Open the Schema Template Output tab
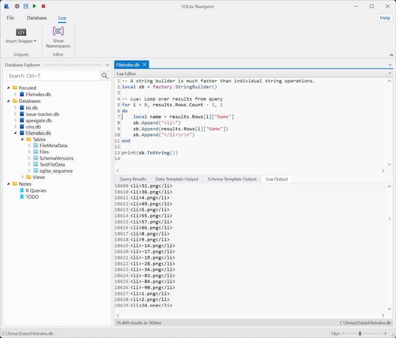 (232, 179)
